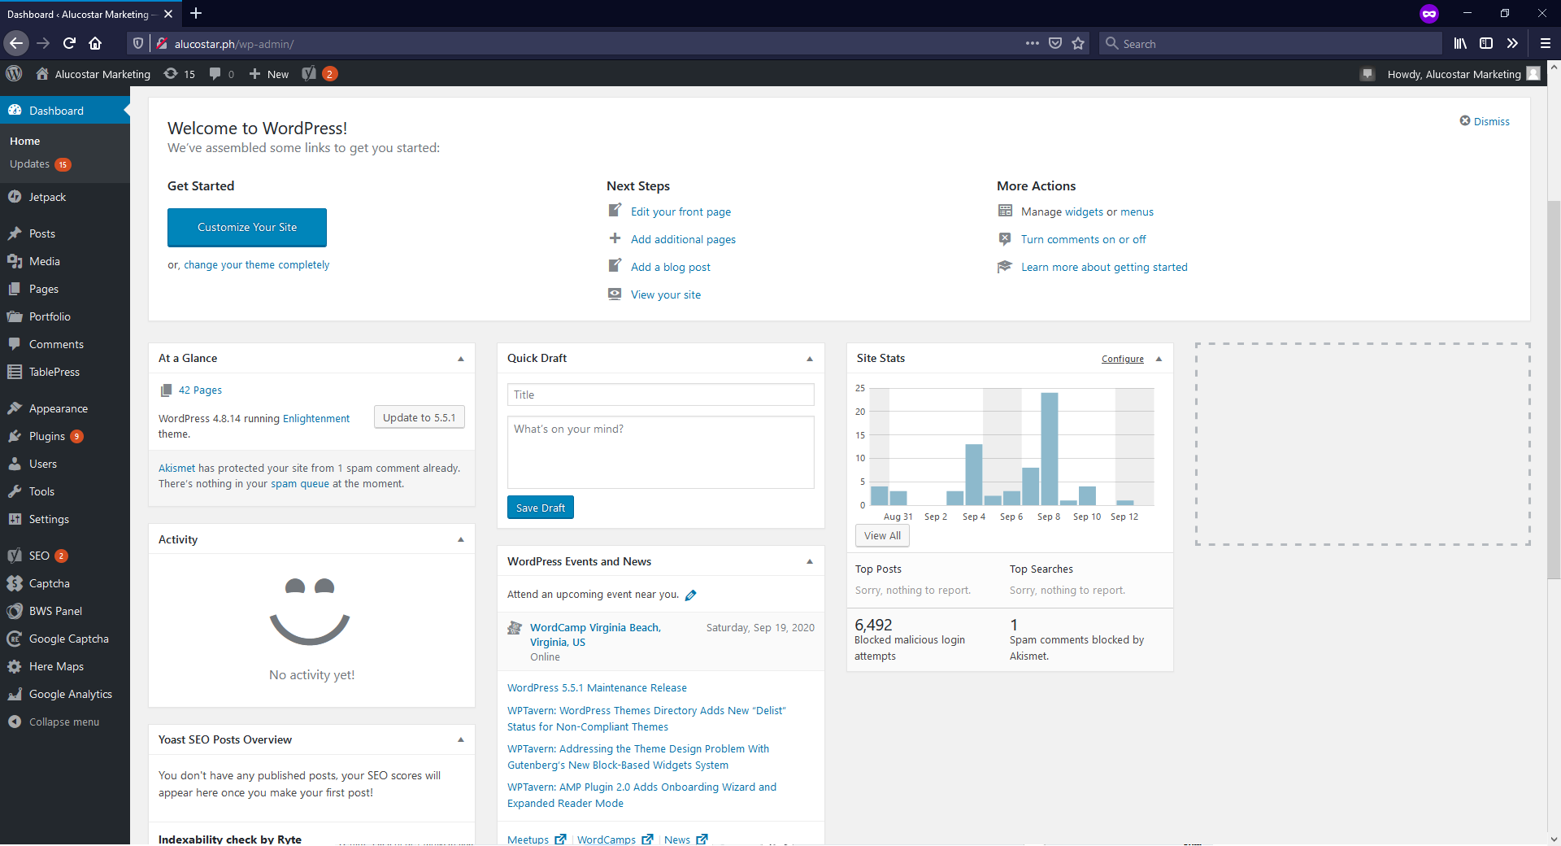Click the Google Captcha icon
This screenshot has width=1561, height=846.
click(15, 639)
